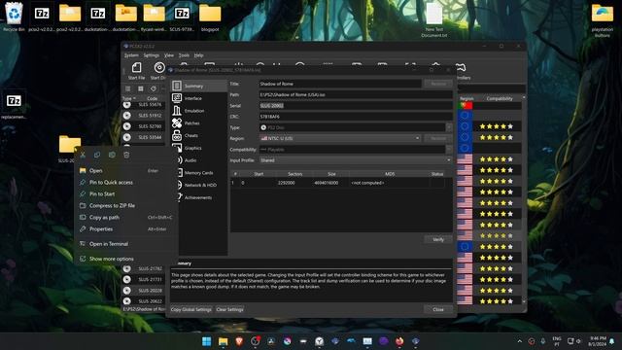Open File Explorer from the taskbar
The image size is (622, 350).
pyautogui.click(x=223, y=341)
